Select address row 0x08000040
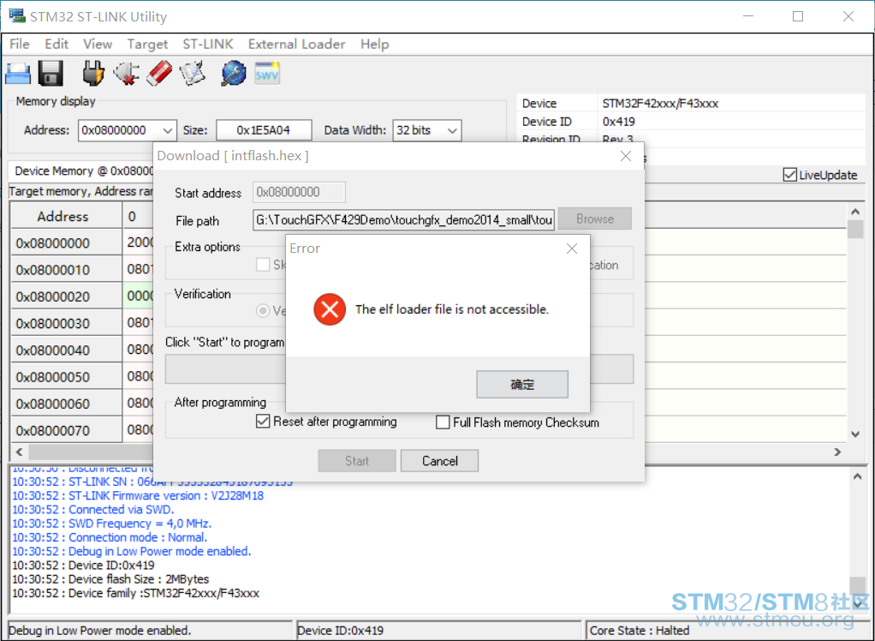Viewport: 875px width, 641px height. point(66,350)
